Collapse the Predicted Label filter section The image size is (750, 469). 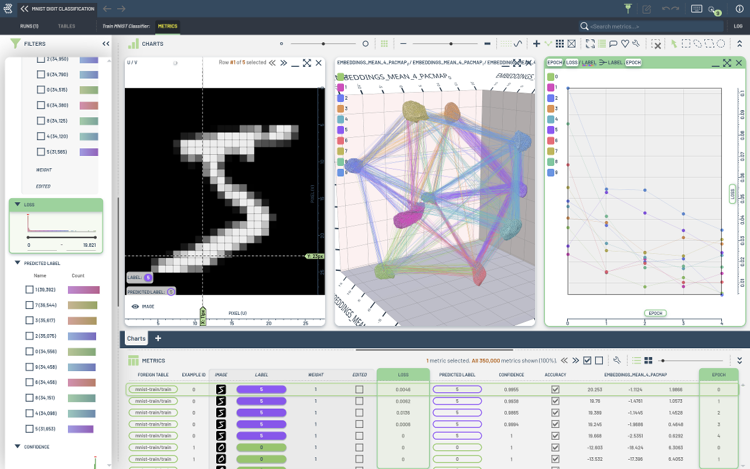click(18, 263)
